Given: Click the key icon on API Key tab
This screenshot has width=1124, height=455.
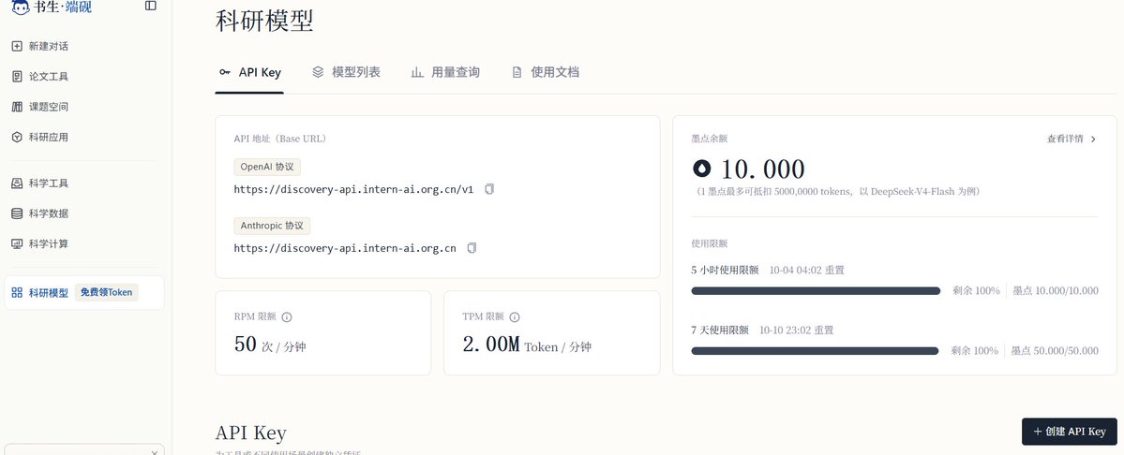Looking at the screenshot, I should [x=225, y=72].
